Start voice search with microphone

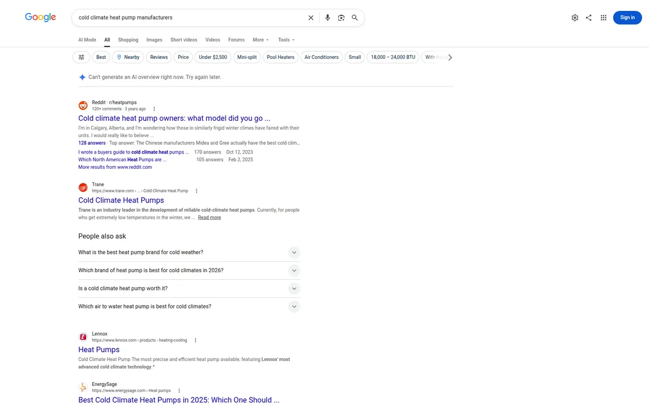[x=328, y=17]
